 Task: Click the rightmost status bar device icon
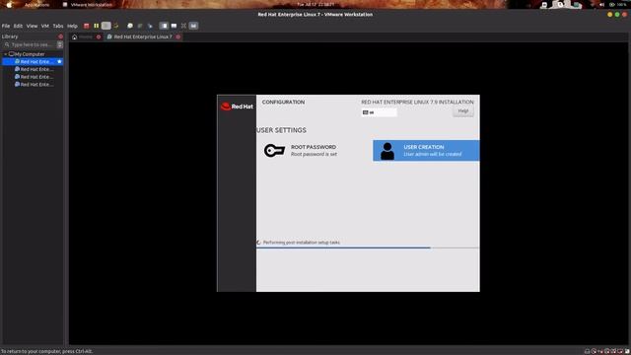(627, 351)
